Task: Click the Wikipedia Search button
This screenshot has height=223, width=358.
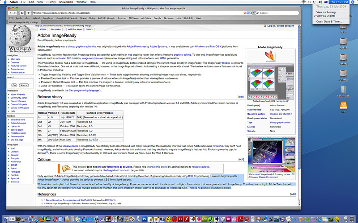Action: pyautogui.click(x=24, y=85)
